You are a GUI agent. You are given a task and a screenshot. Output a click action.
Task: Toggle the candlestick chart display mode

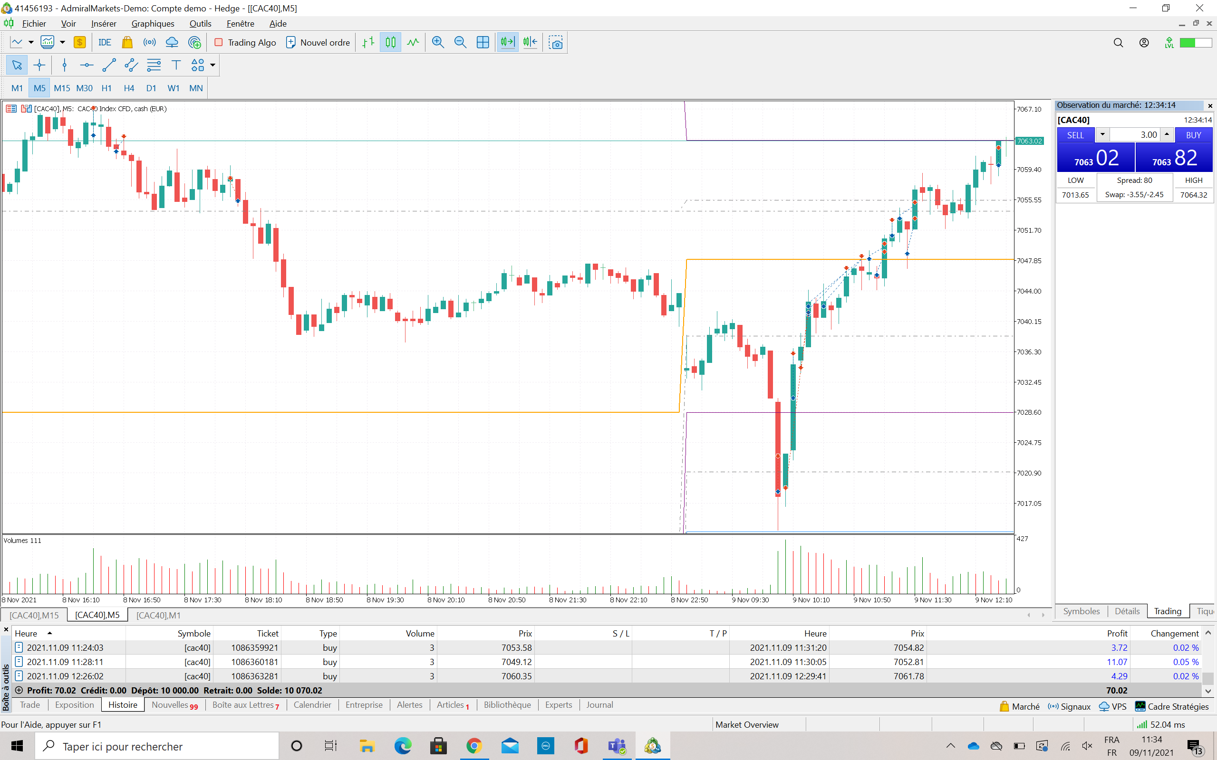pos(390,43)
